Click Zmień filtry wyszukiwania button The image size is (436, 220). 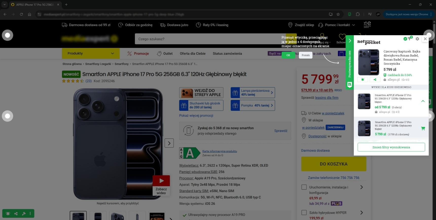(x=391, y=147)
